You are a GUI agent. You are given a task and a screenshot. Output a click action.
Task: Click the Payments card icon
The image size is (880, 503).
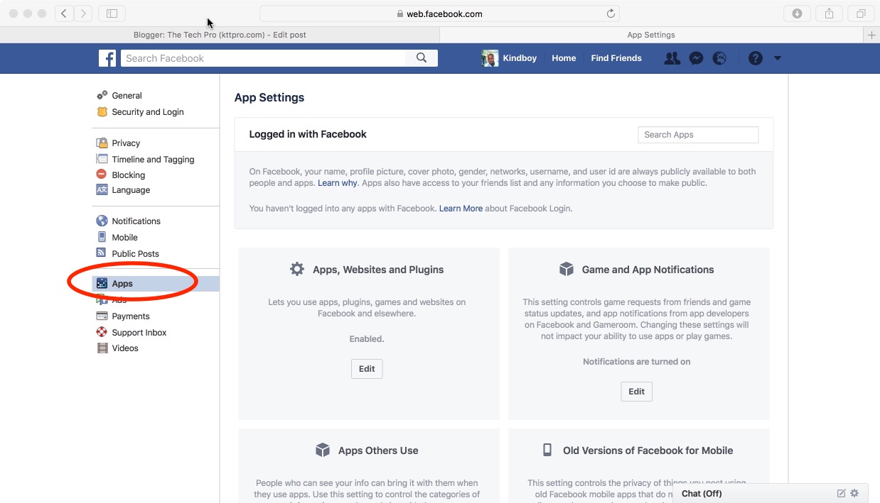coord(102,316)
